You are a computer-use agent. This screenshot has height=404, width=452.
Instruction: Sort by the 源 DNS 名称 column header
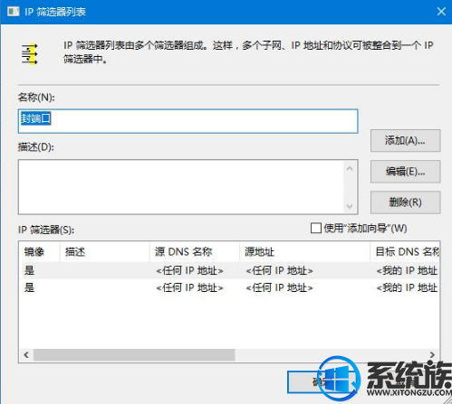195,251
